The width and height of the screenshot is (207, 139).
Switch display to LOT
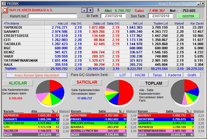[123, 75]
